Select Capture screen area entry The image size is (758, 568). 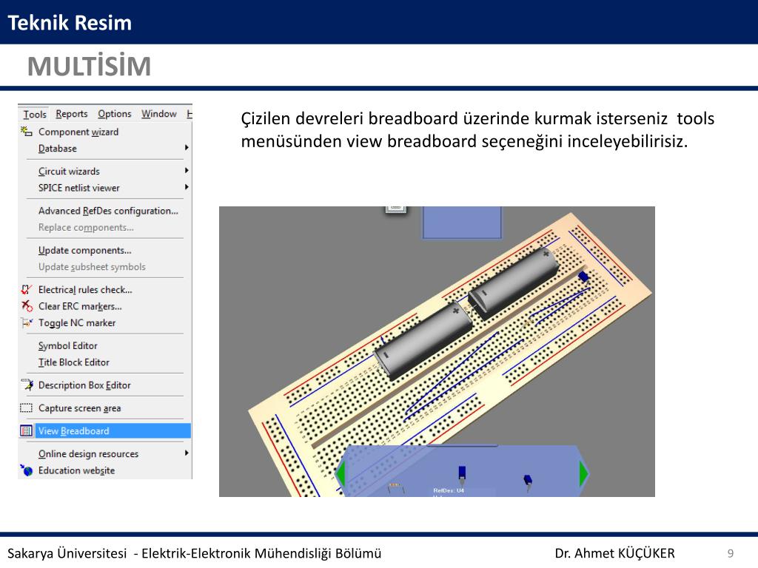pos(80,408)
